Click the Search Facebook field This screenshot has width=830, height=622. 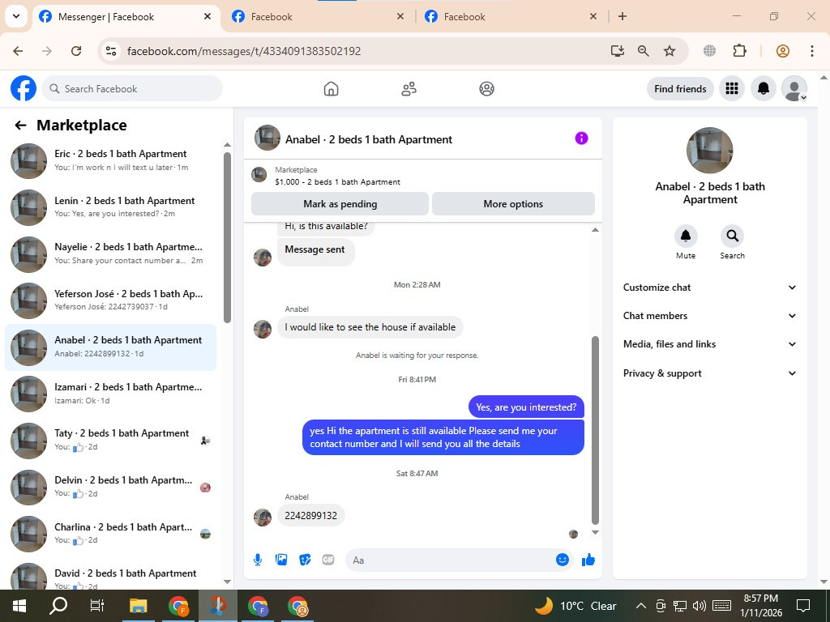tap(132, 88)
